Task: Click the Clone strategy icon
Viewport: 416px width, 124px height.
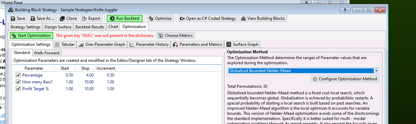Action: pyautogui.click(x=62, y=18)
